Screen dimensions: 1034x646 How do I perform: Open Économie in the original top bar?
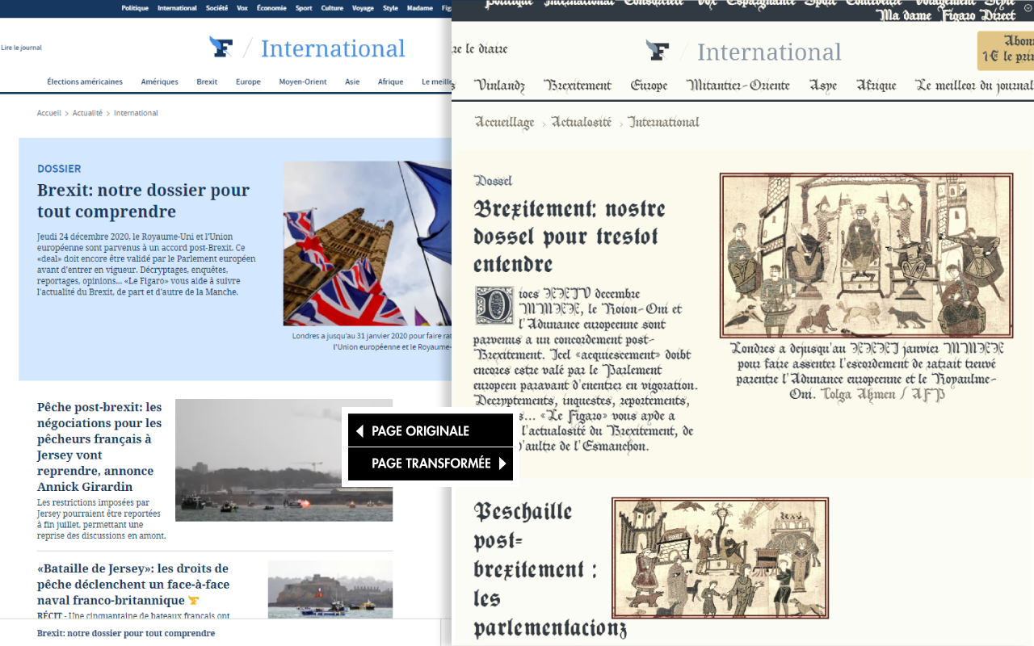271,8
